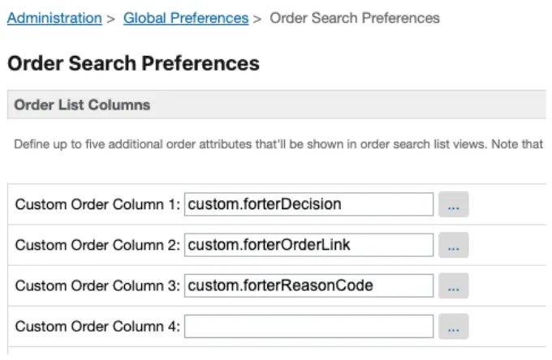Focus the custom.forterReasonCode input field
The width and height of the screenshot is (552, 360).
click(308, 286)
